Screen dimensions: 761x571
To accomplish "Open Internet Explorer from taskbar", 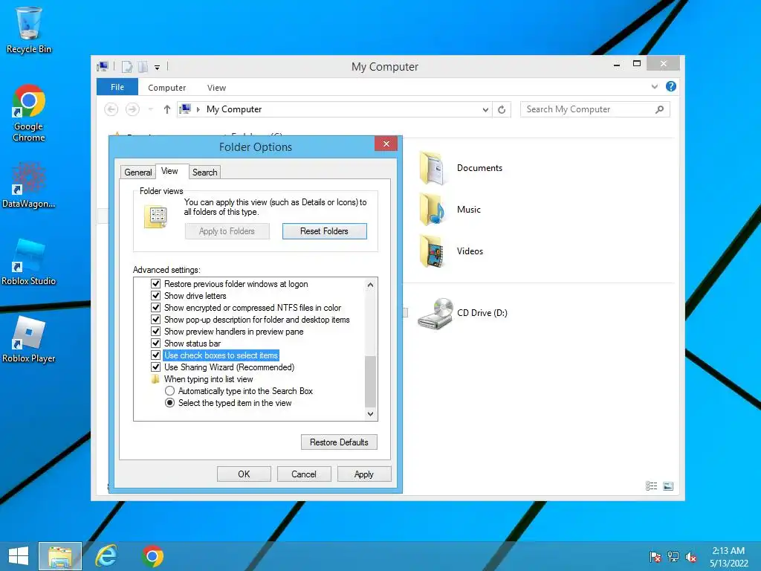I will click(106, 556).
